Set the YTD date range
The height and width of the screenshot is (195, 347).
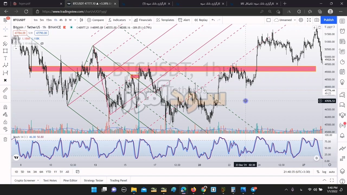(x=48, y=172)
